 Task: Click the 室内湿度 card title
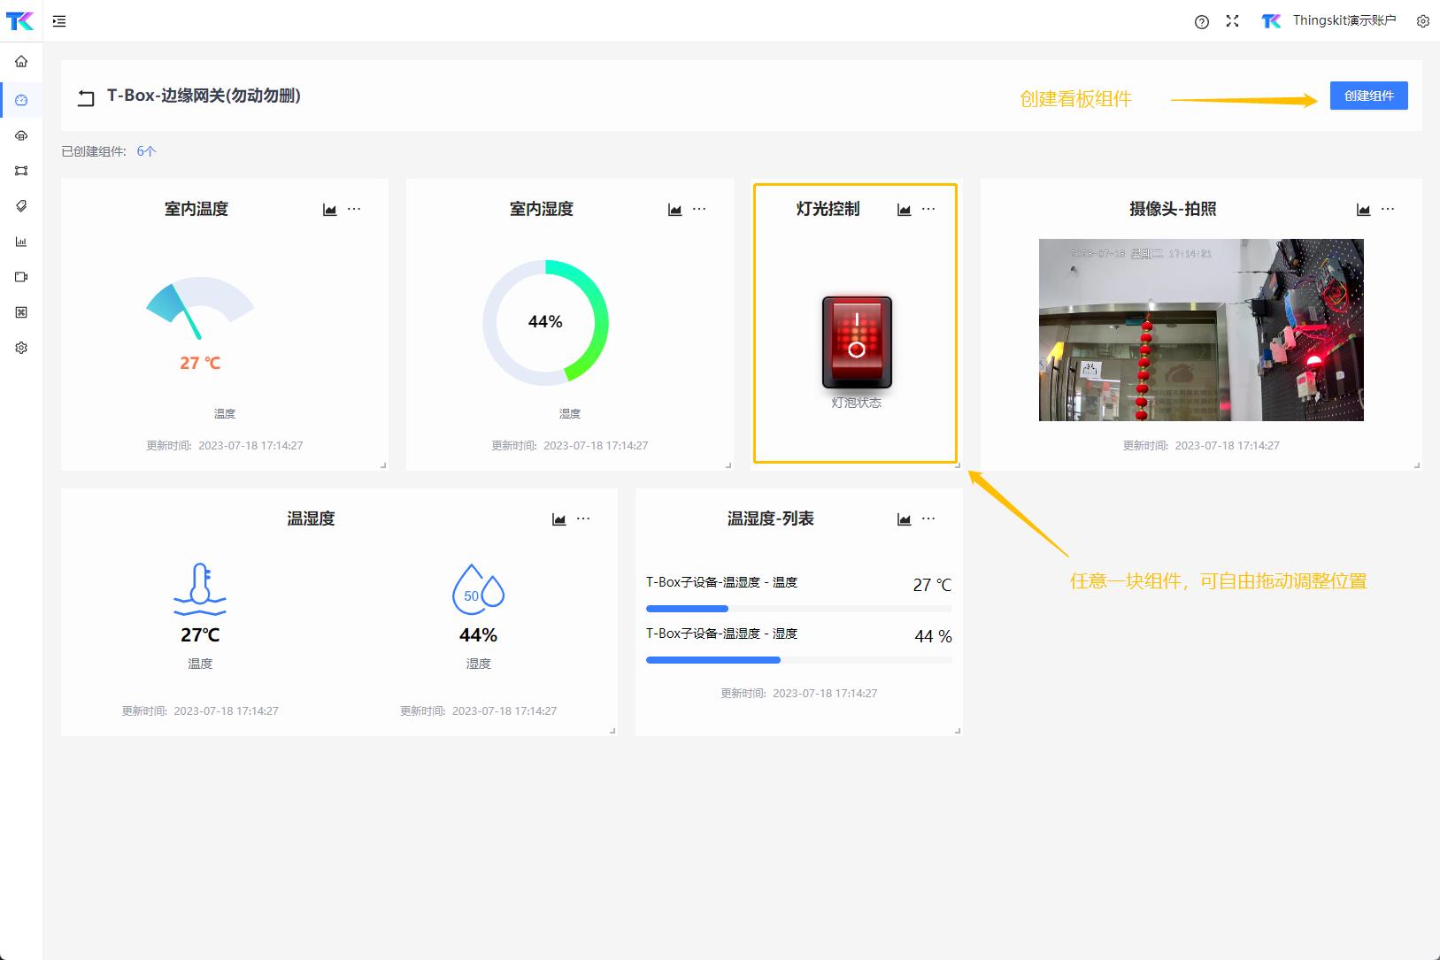[542, 209]
